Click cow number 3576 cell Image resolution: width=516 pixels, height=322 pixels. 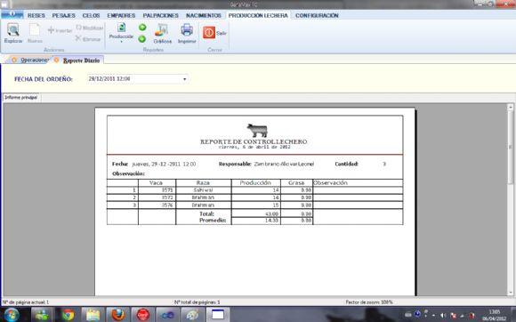tap(157, 205)
